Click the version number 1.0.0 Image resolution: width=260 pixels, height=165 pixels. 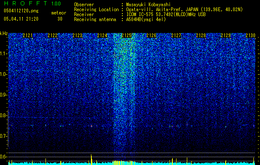pos(56,3)
